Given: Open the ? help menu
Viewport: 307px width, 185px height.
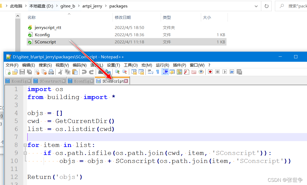Looking at the screenshot, I should 209,65.
